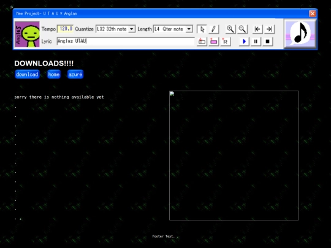Viewport: 331px width, 248px height.
Task: Open the download button link
Action: 27,74
